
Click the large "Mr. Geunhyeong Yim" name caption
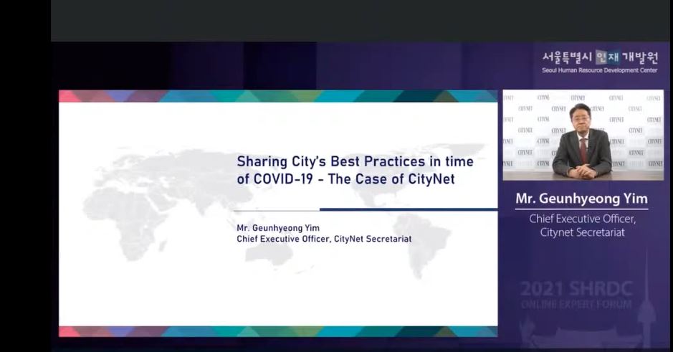581,199
